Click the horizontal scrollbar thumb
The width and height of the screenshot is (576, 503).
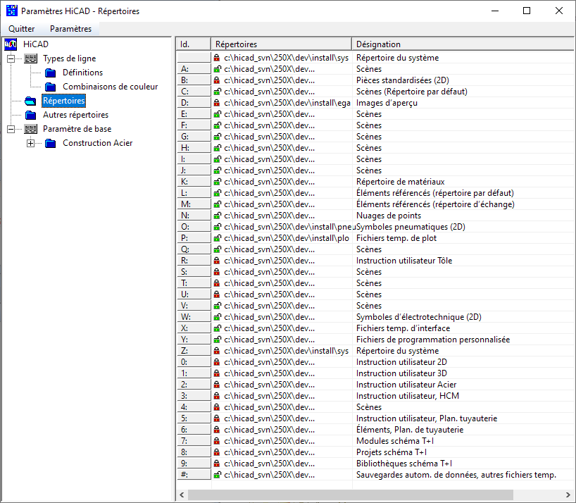[351, 495]
